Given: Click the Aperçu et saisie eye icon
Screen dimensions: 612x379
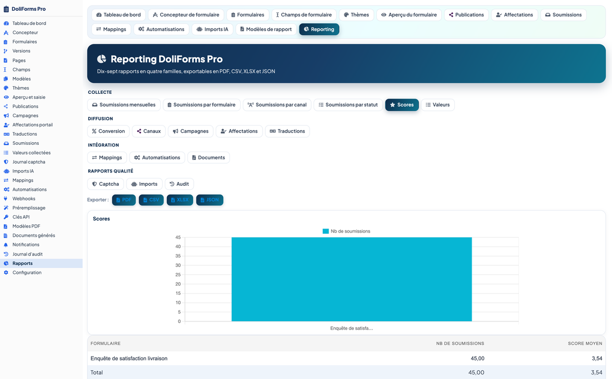Looking at the screenshot, I should tap(6, 97).
